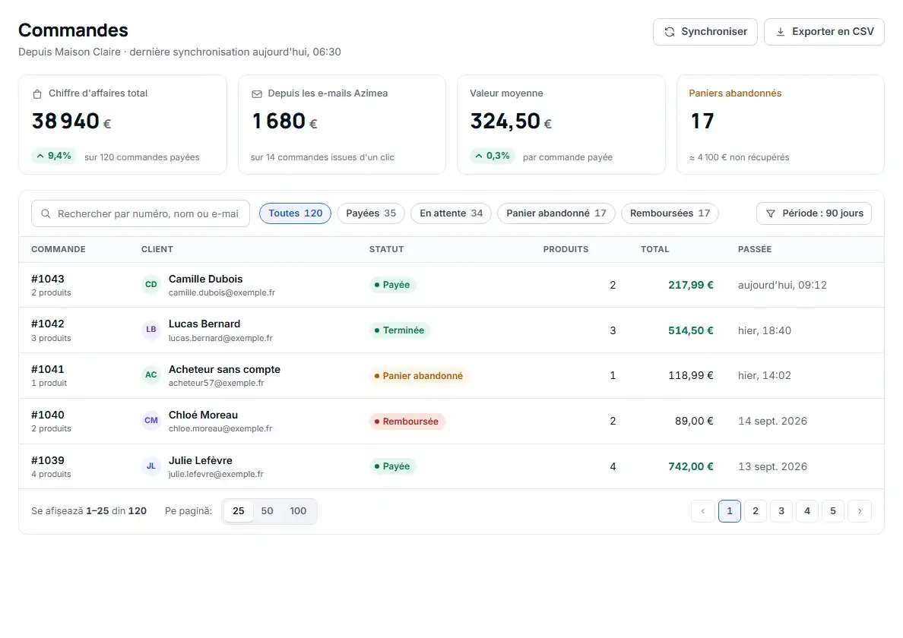Show 100 rows per page
903x638 pixels.
[298, 511]
